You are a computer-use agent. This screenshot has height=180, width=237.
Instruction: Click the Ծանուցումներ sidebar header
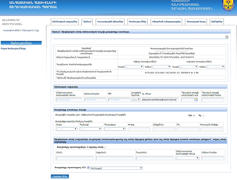click(x=21, y=43)
